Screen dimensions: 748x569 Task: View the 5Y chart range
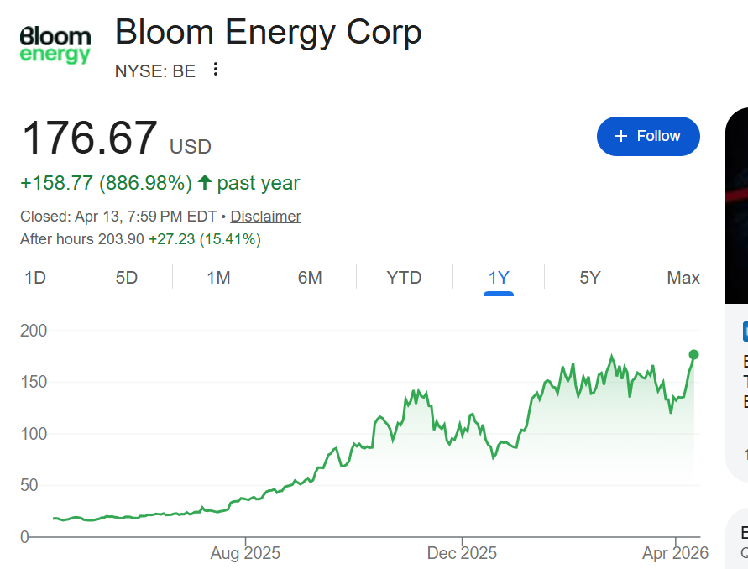tap(590, 278)
